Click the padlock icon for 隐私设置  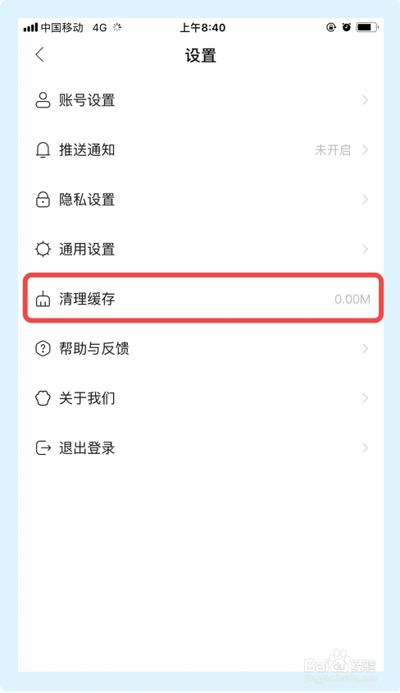click(43, 200)
